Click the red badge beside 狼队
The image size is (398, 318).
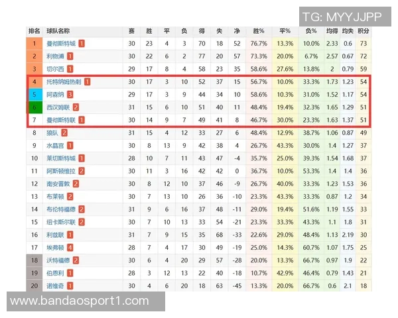(65, 133)
